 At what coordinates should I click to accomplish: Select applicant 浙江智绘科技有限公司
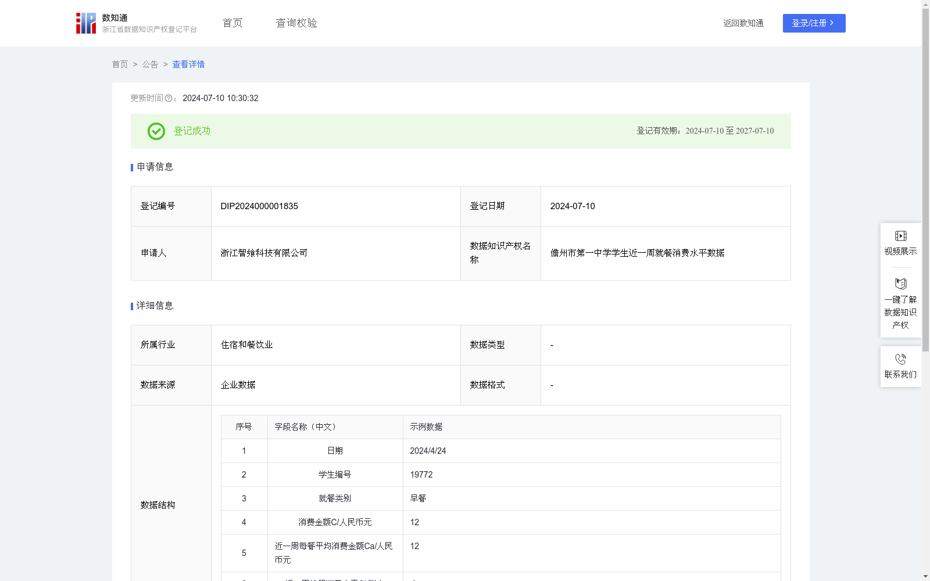tap(264, 253)
